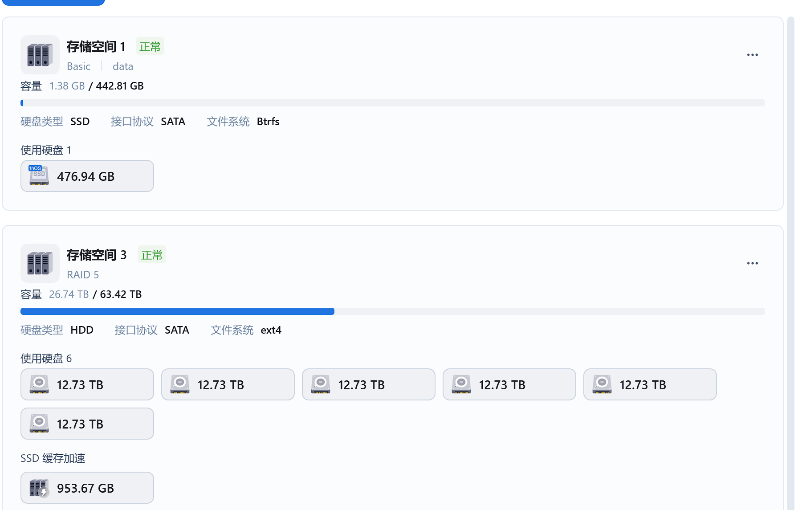Click the fifth 12.73 TB hard disk
Viewport: 802px width, 510px height.
click(650, 385)
